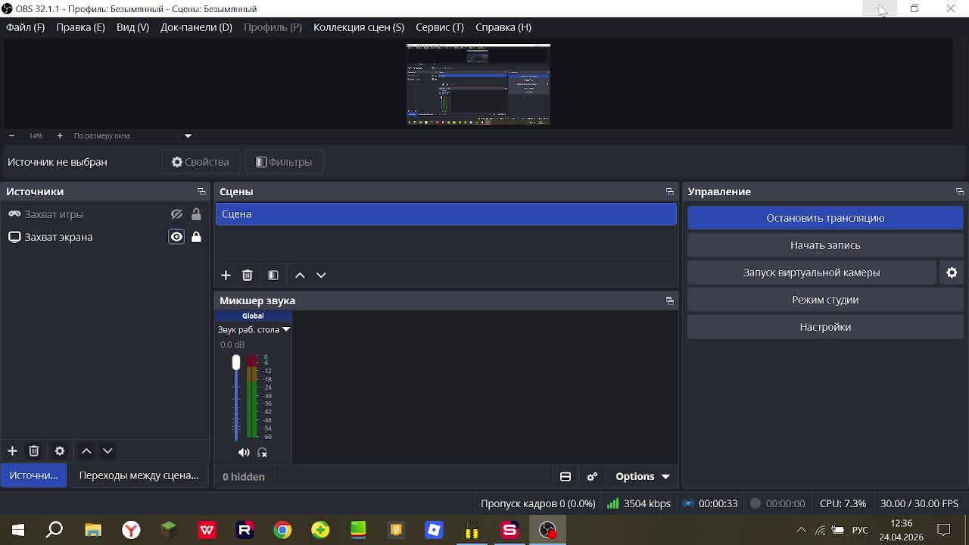Zoom out preview with minus icon

(11, 135)
